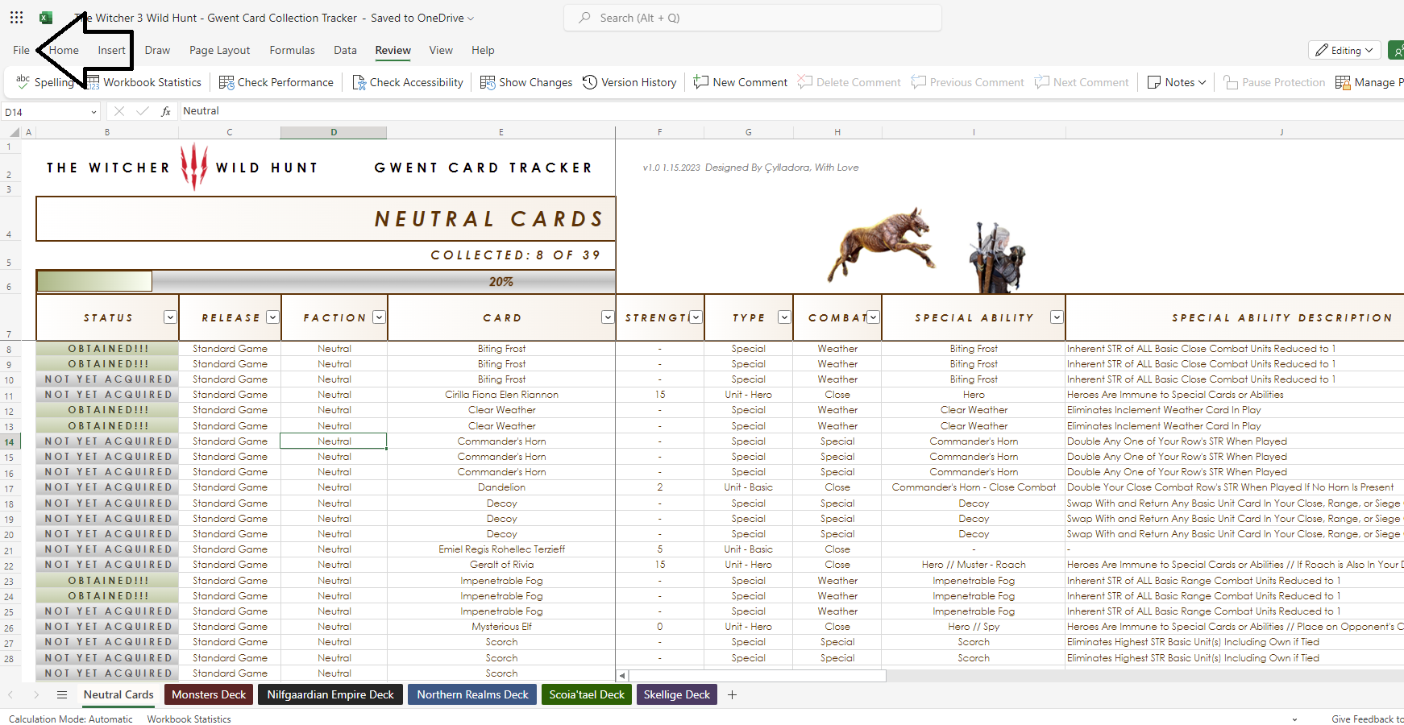The height and width of the screenshot is (725, 1404).
Task: Go to Next Comment
Action: pyautogui.click(x=1082, y=82)
